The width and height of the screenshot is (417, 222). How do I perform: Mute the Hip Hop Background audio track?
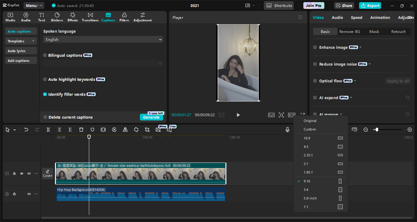[x=29, y=194]
